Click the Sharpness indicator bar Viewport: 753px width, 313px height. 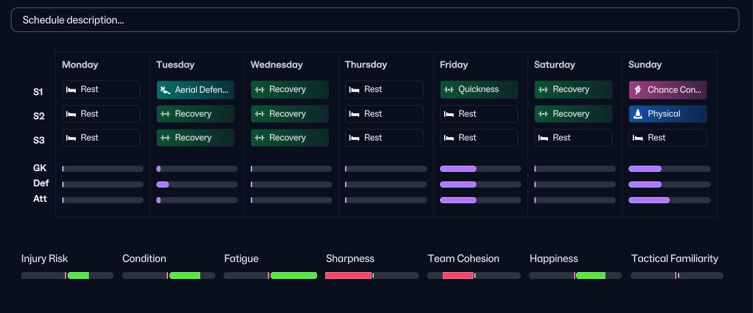[x=372, y=275]
